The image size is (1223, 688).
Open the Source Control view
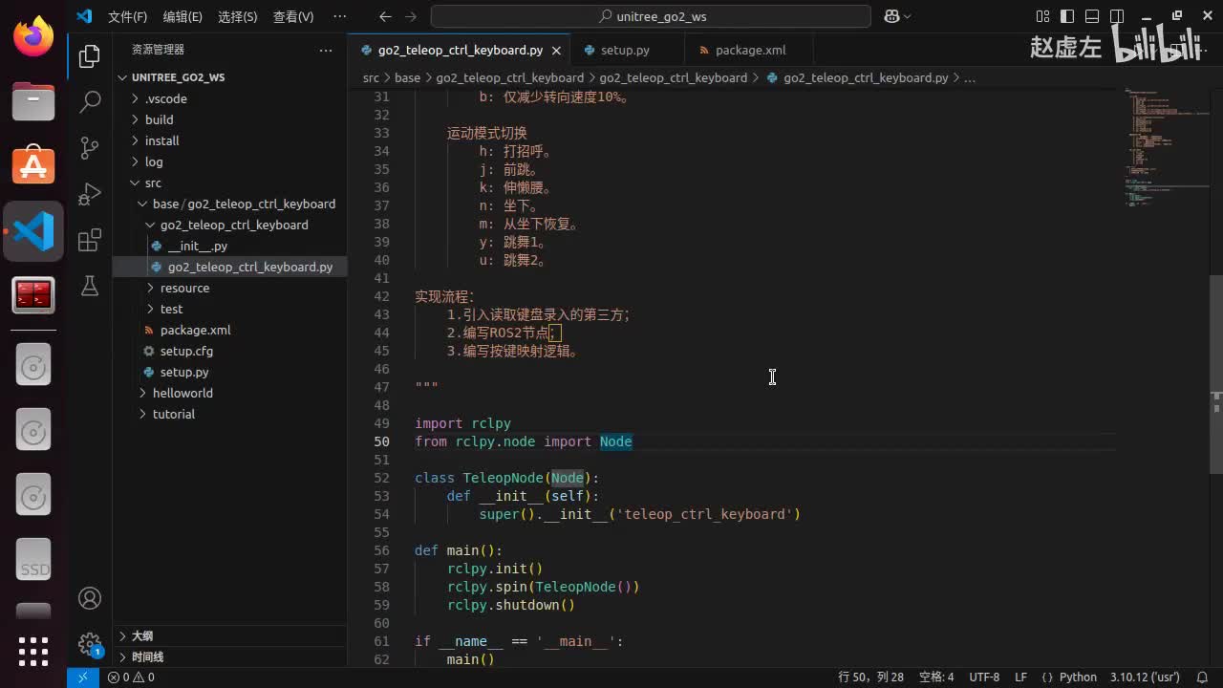(90, 147)
